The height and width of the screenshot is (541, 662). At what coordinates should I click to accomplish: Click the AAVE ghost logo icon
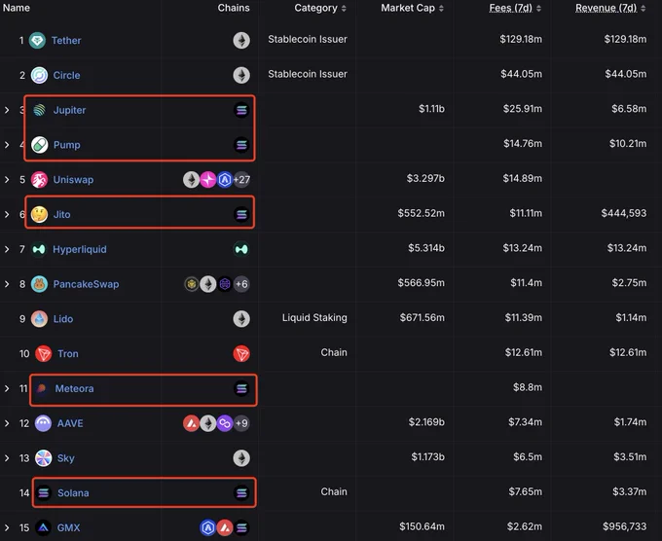43,423
